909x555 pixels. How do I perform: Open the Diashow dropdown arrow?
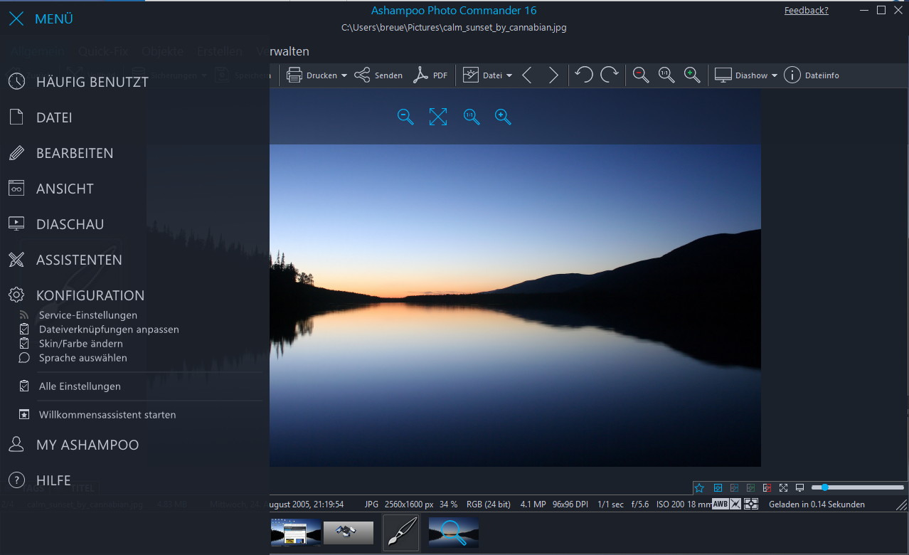click(x=775, y=75)
